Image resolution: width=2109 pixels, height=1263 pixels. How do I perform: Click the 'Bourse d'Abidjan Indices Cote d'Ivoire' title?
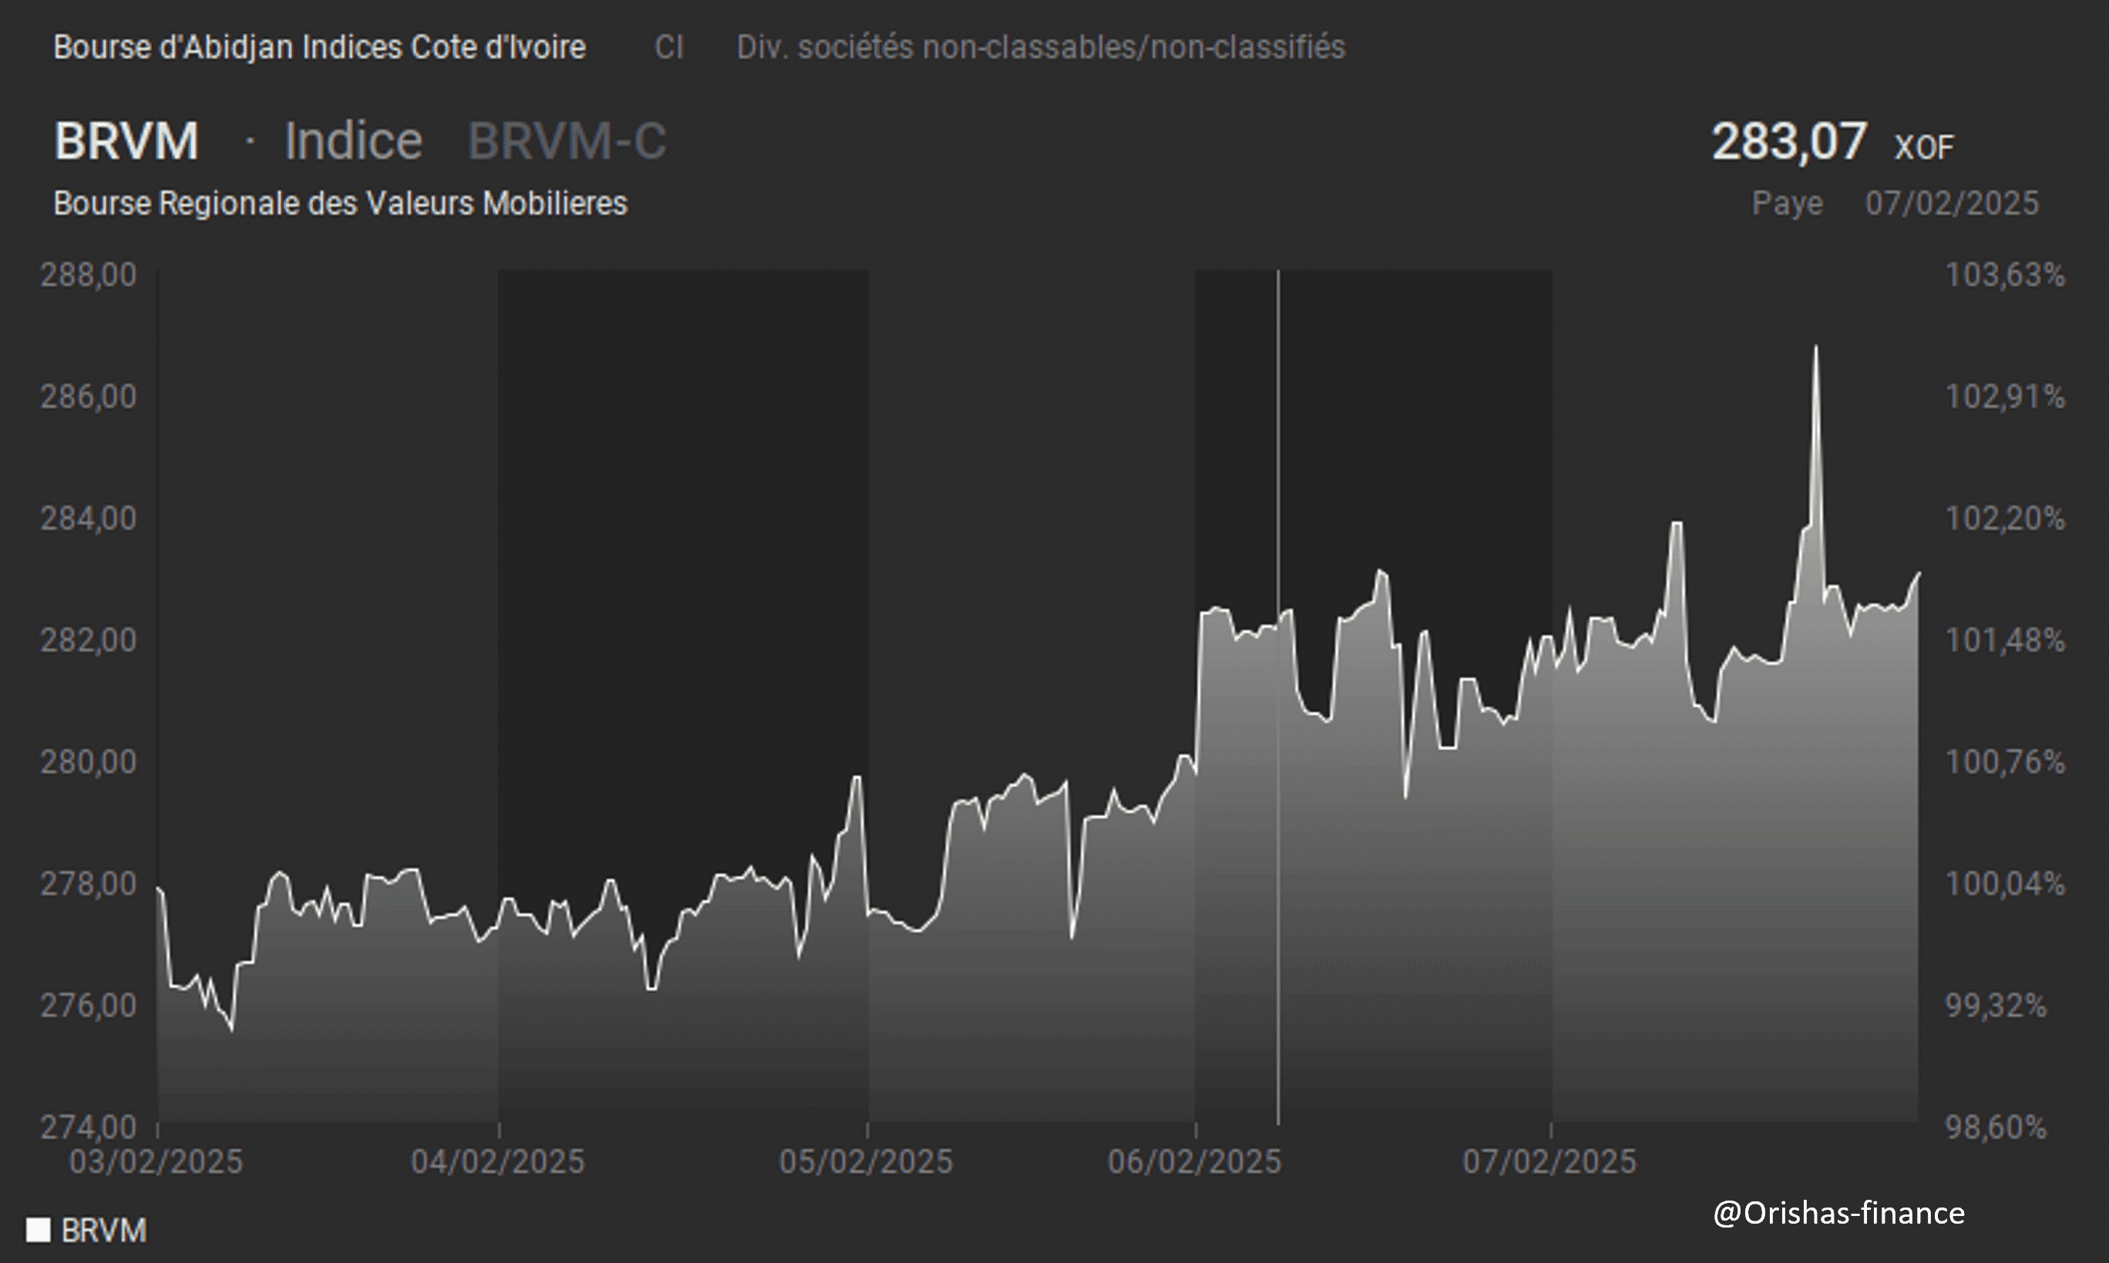click(x=319, y=47)
